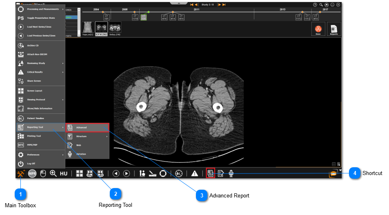389x215 pixels.
Task: Open Advanced Report shortcut in bottom toolbar
Action: [211, 173]
